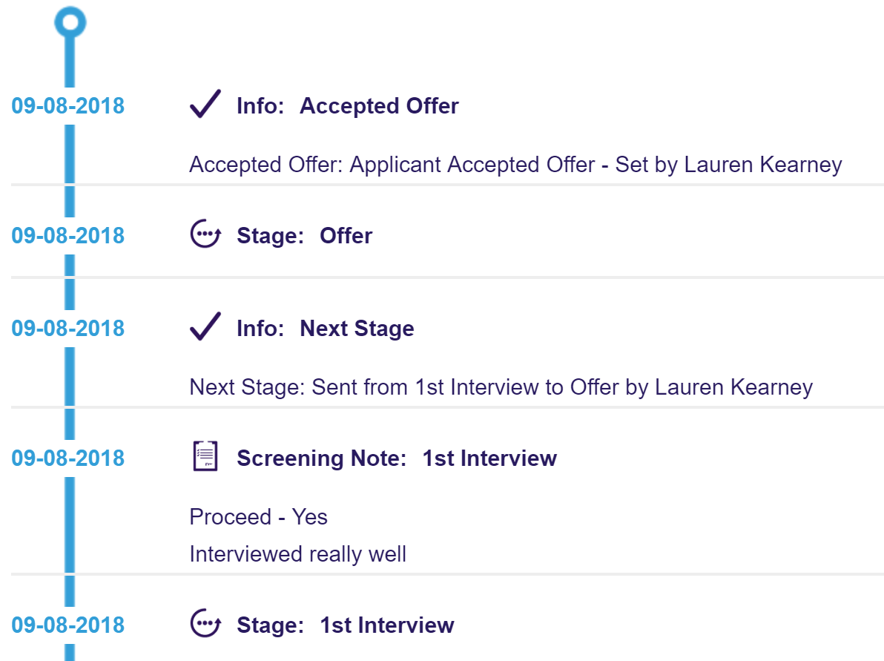Click the stage-change icon beside Stage: Offer
This screenshot has width=884, height=661.
(205, 234)
